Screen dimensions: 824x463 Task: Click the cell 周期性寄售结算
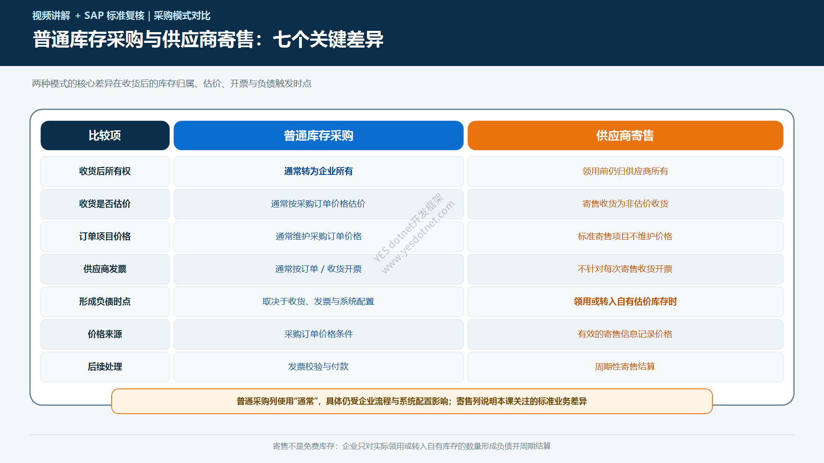click(x=625, y=367)
